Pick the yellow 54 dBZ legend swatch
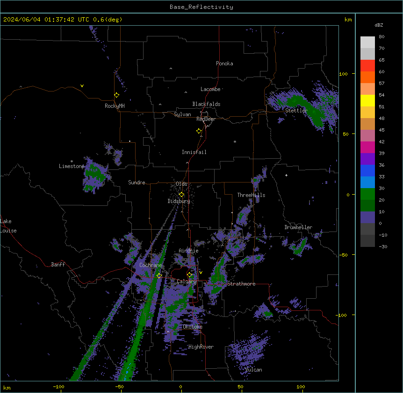403x393 pixels. tap(367, 100)
